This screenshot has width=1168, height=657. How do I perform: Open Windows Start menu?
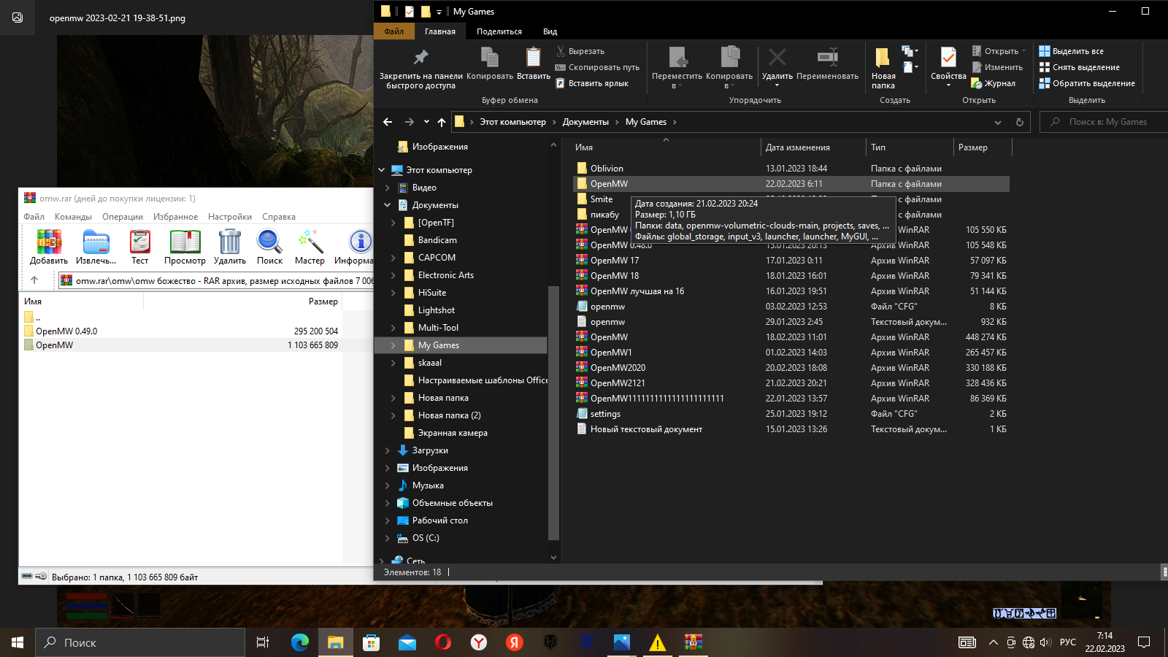(x=18, y=642)
